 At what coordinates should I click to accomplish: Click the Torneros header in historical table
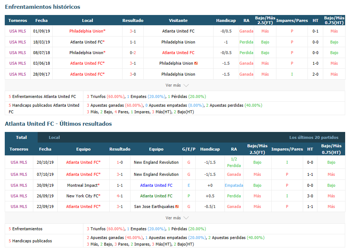[18, 20]
